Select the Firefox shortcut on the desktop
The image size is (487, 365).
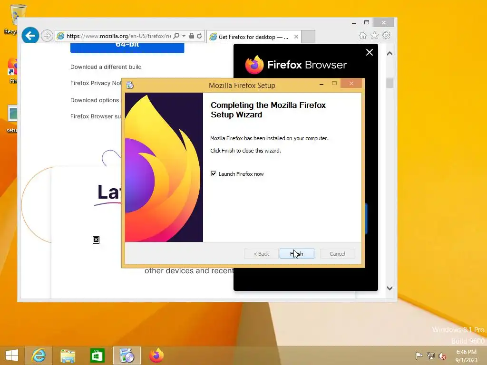click(13, 71)
